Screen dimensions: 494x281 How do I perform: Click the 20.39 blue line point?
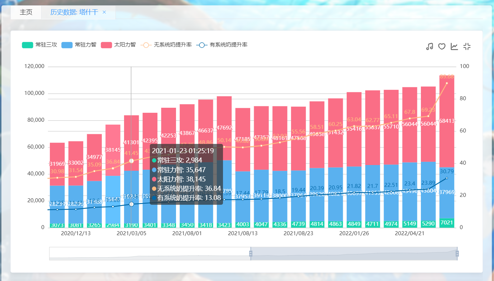pos(317,195)
